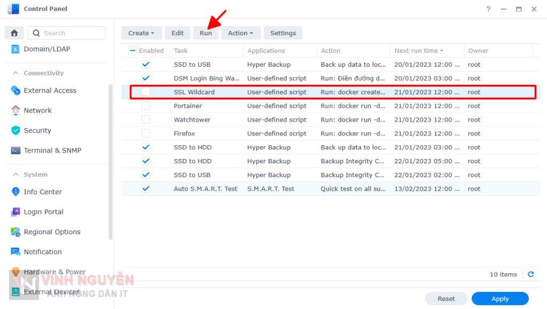Image resolution: width=547 pixels, height=309 pixels.
Task: Open External Access via its icon
Action: pos(15,91)
